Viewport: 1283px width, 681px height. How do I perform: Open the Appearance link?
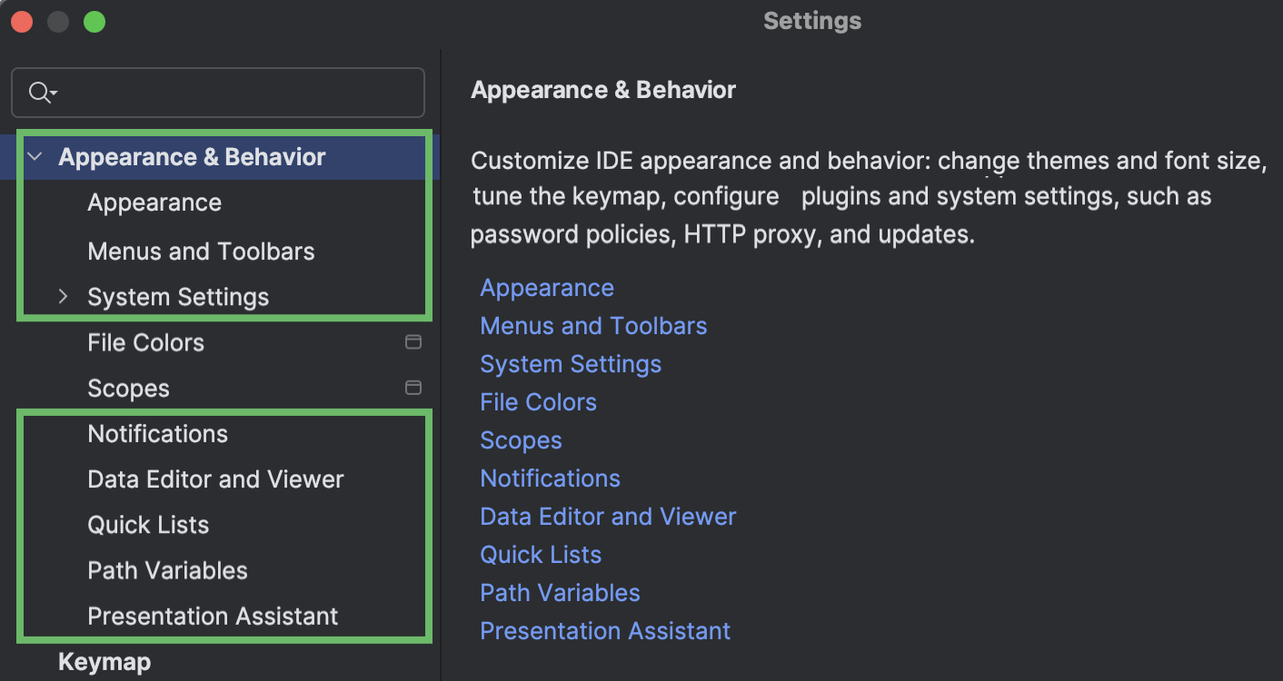pos(546,288)
